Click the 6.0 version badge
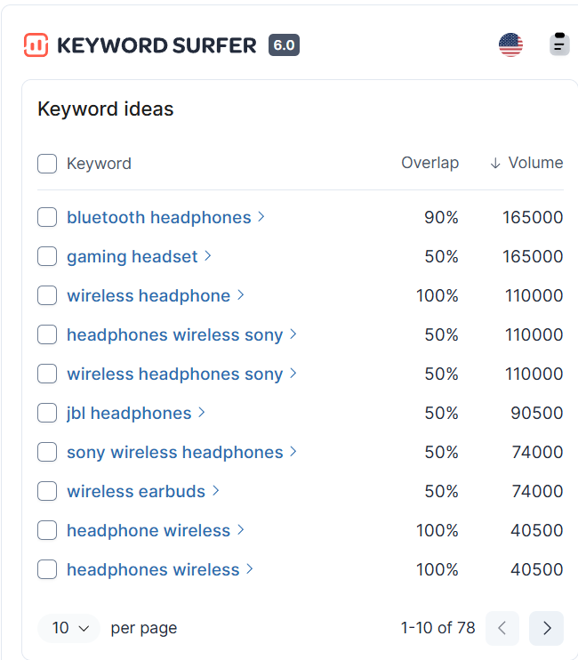Image resolution: width=578 pixels, height=660 pixels. 284,45
